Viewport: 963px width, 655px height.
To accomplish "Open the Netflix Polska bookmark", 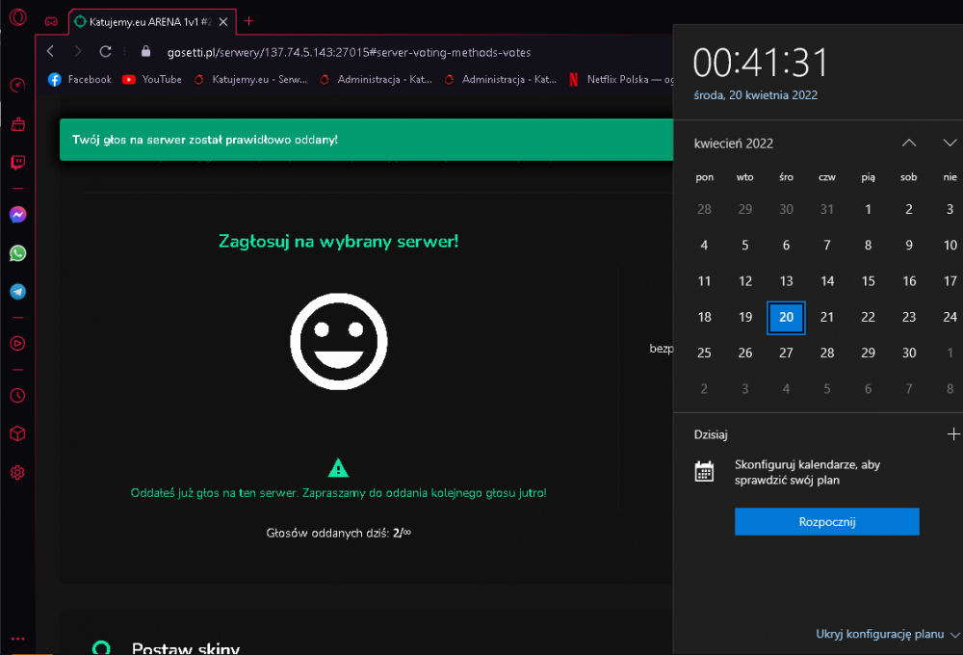I will click(620, 79).
